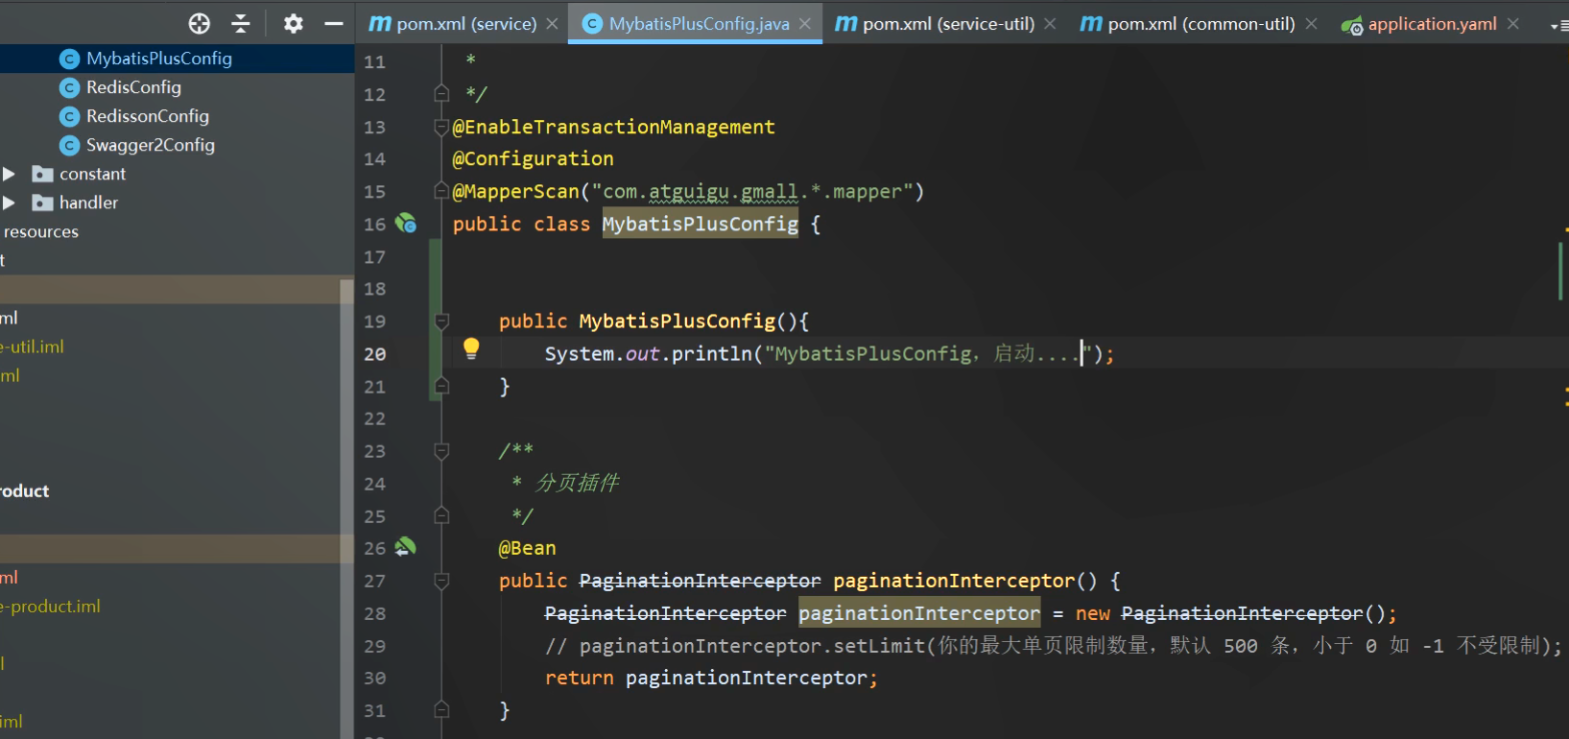This screenshot has height=739, width=1569.
Task: Switch to application.yaml tab
Action: [x=1430, y=23]
